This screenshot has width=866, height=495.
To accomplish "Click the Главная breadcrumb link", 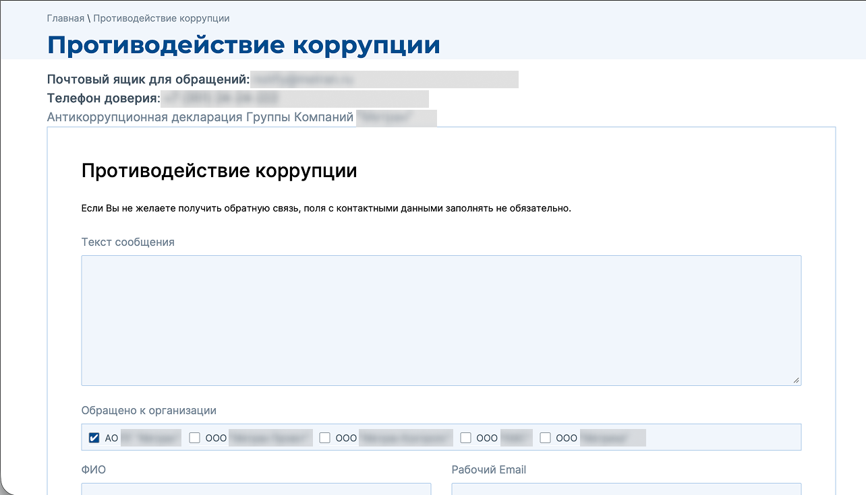I will [64, 18].
